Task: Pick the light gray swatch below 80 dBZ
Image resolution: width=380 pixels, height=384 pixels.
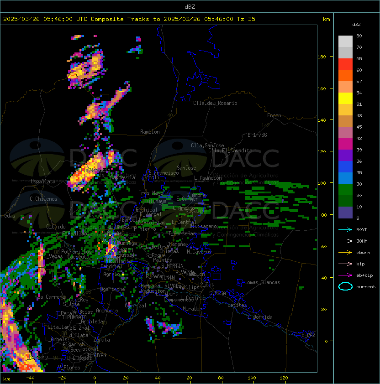Action: (345, 42)
